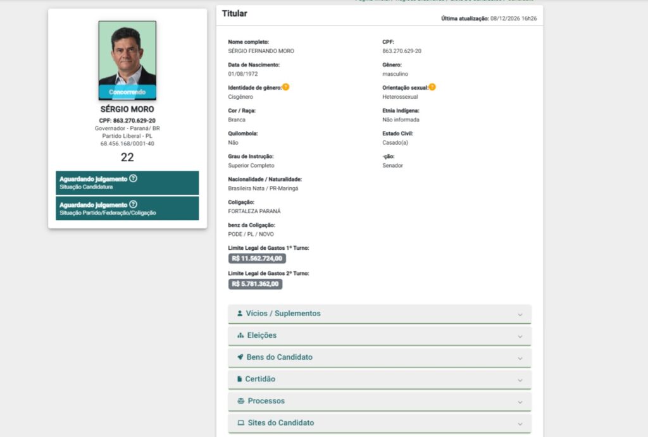Click the R$ 5.781.362,00 spending limit badge
The height and width of the screenshot is (437, 648).
pos(256,284)
